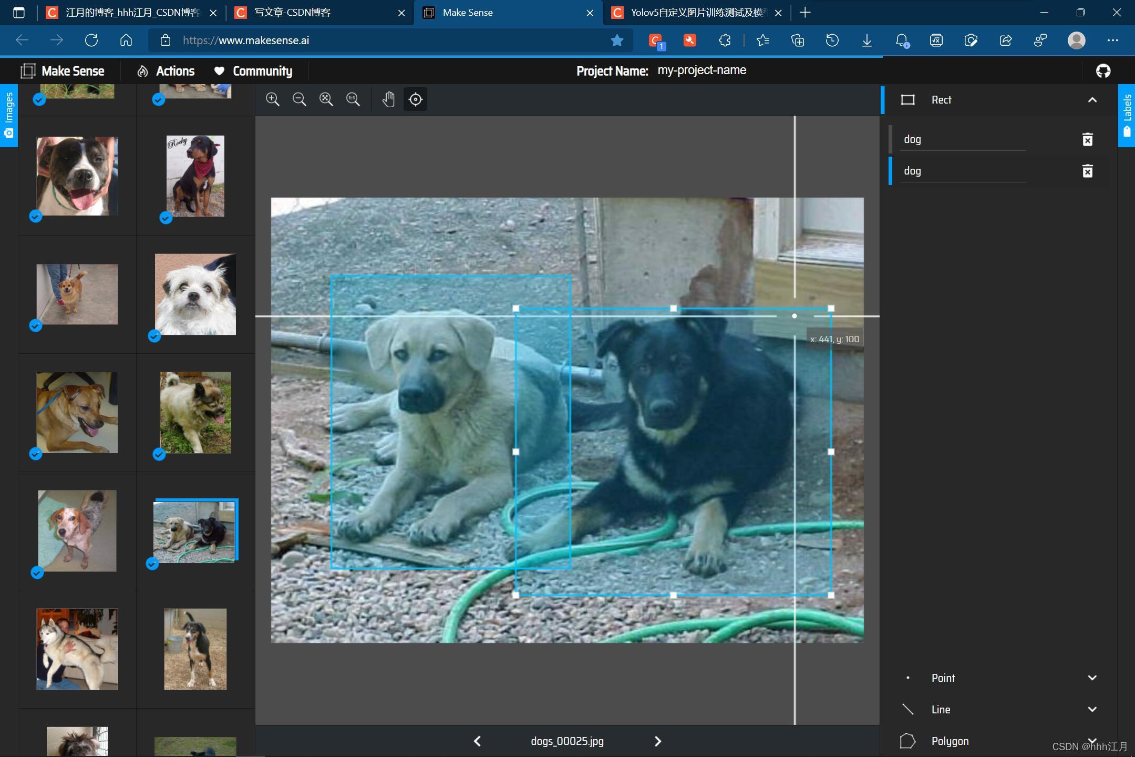The width and height of the screenshot is (1135, 757).
Task: Open the GitHub icon link
Action: 1103,71
